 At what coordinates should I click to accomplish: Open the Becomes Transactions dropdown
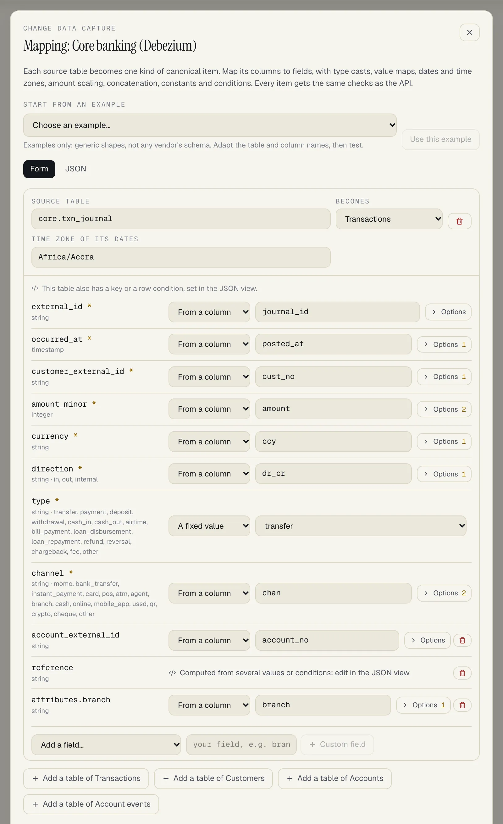pyautogui.click(x=389, y=219)
